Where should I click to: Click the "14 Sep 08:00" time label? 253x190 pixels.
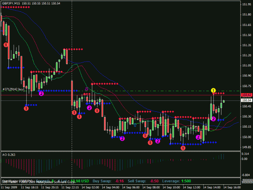(151, 188)
